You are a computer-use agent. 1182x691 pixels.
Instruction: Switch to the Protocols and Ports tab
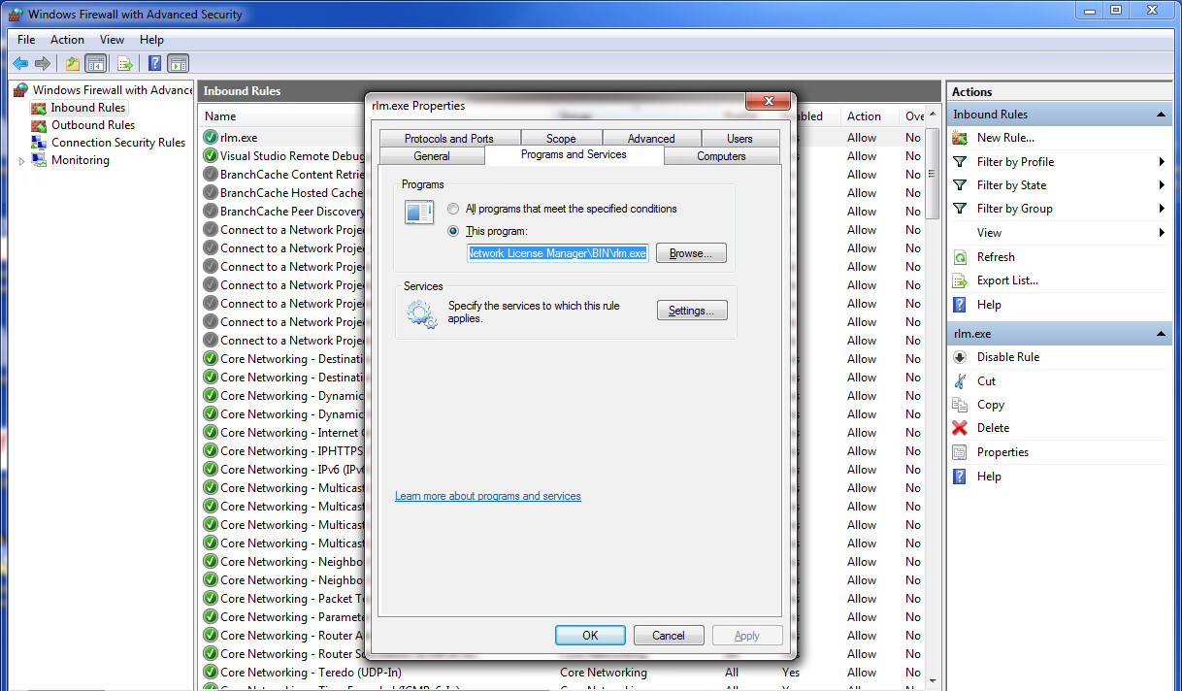pos(449,139)
